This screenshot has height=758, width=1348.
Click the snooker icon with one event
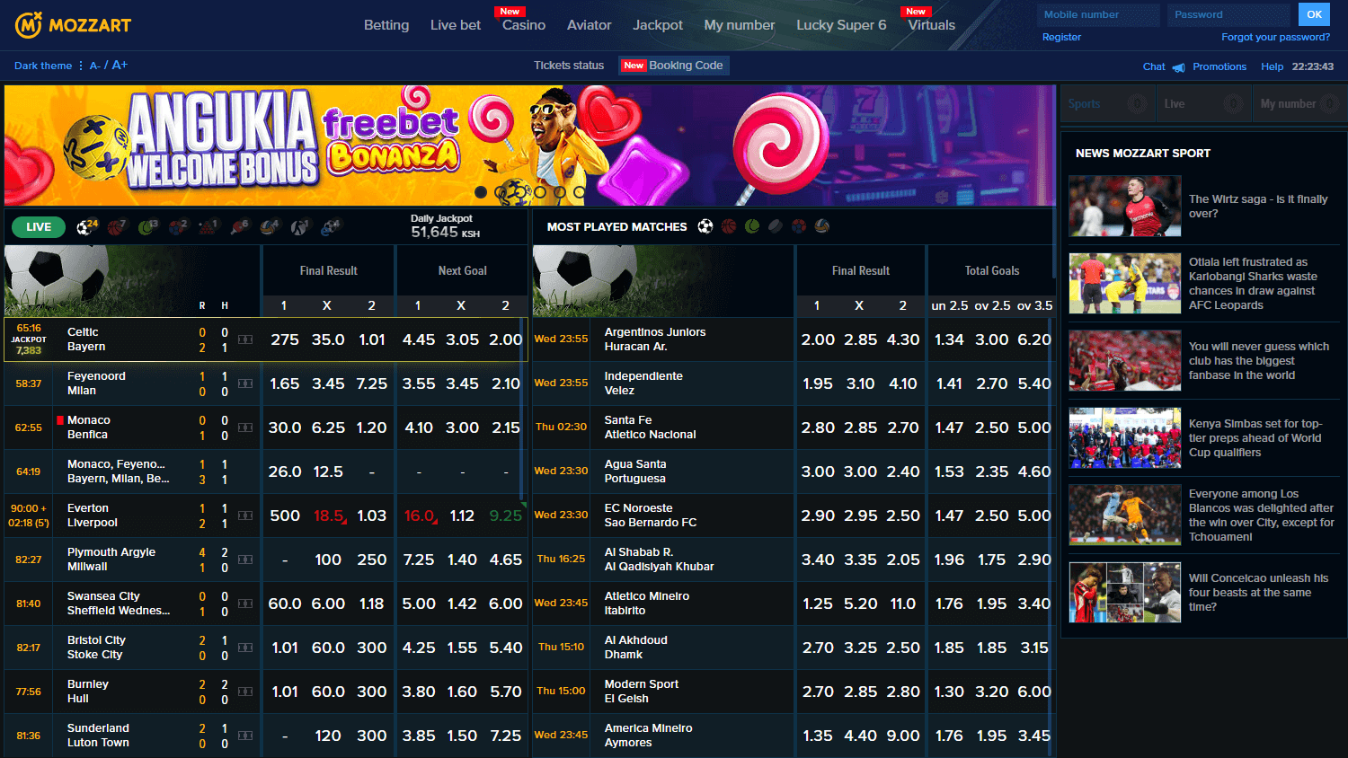click(207, 227)
